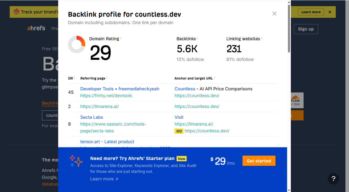Click the sparkle stars promo icon

pos(76,161)
